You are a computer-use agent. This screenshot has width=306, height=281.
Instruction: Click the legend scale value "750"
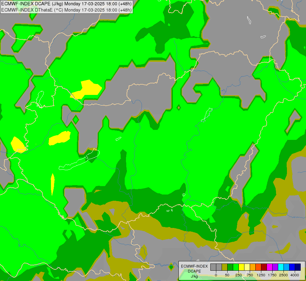click(250, 275)
